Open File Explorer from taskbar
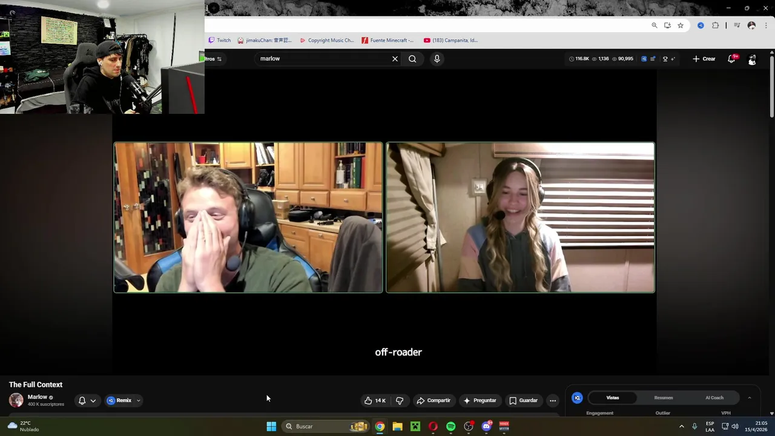Viewport: 775px width, 436px height. (x=397, y=426)
